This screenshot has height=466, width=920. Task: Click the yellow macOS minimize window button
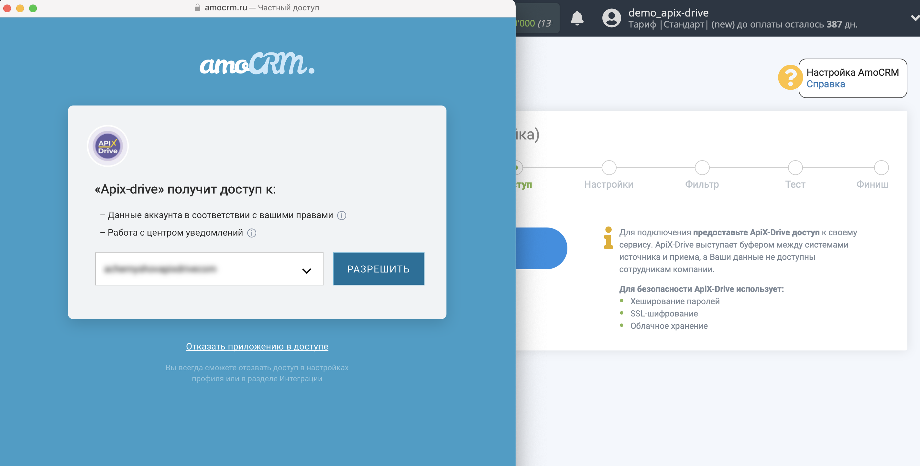pyautogui.click(x=20, y=8)
